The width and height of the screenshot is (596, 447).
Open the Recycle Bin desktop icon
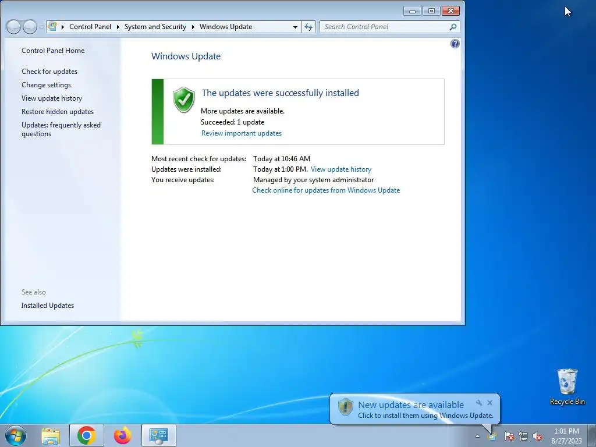(x=567, y=386)
